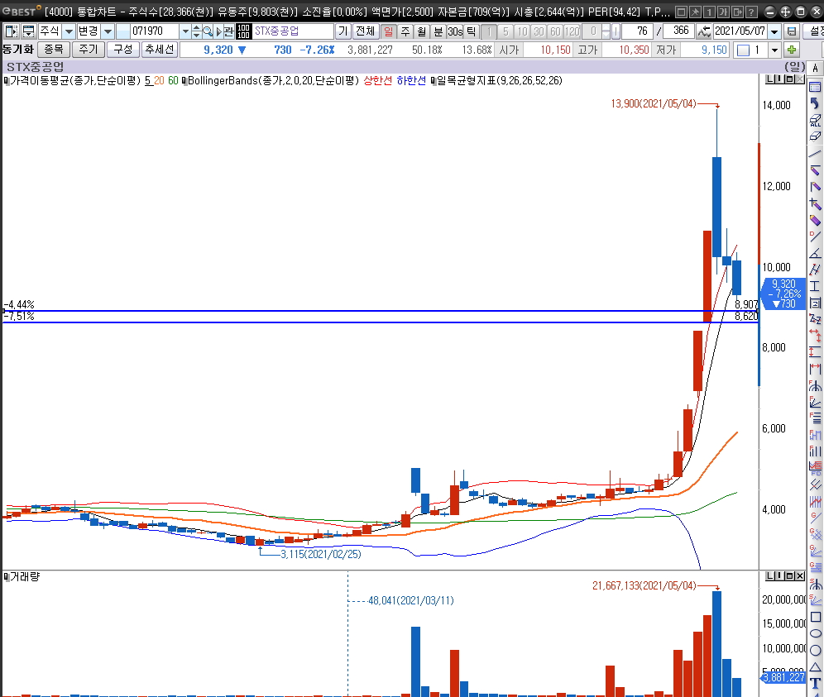Toggle the Ichimoku 일목균형지표 indicator marker
Image resolution: width=824 pixels, height=697 pixels.
click(x=434, y=81)
